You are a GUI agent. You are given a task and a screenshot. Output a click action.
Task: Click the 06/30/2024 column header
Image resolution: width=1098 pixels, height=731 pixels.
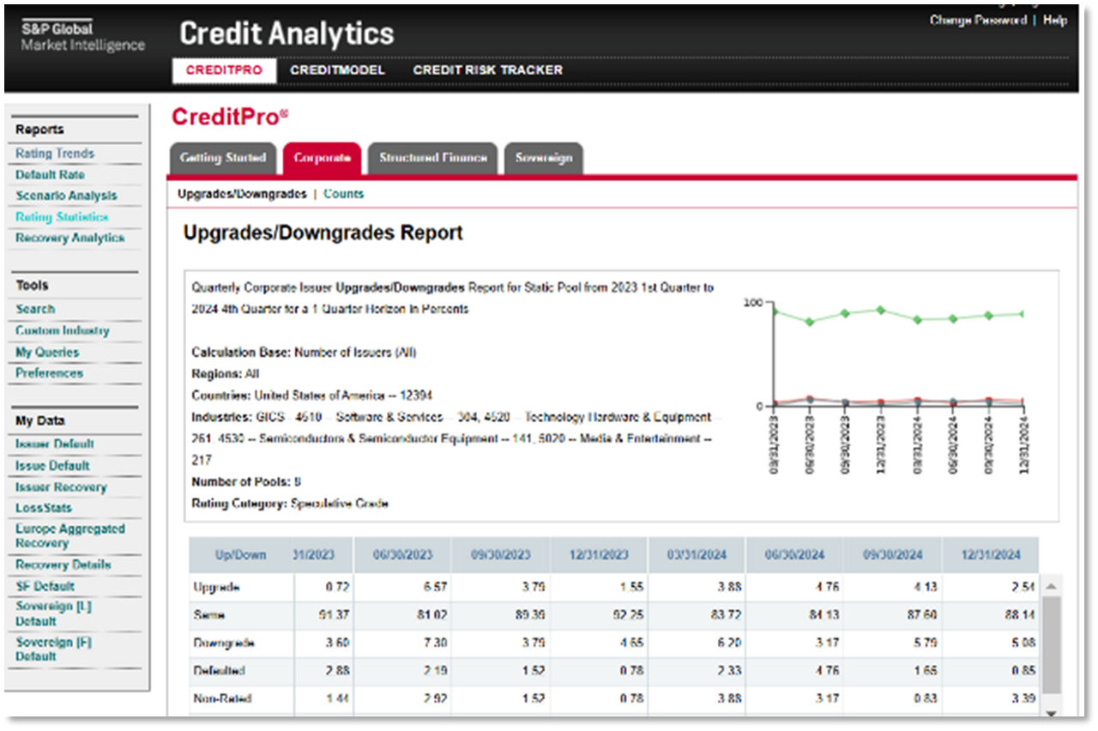point(794,555)
